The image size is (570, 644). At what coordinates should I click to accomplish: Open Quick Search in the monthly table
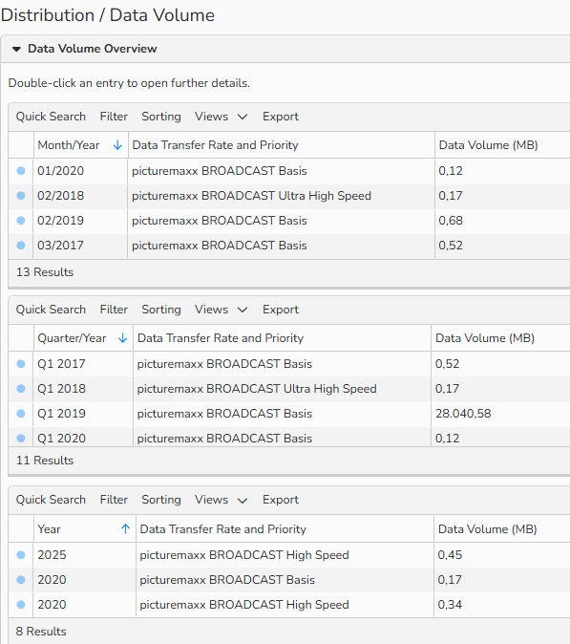pos(51,117)
